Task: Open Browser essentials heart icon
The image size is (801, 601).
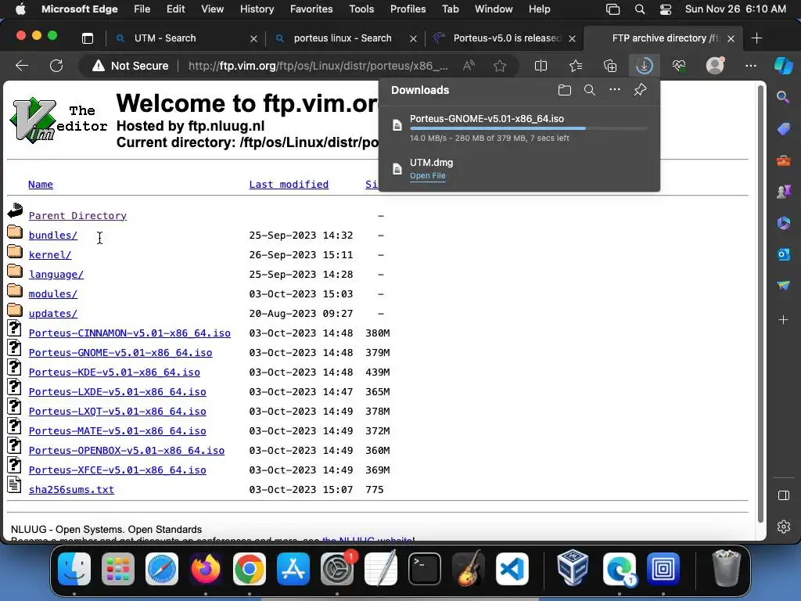Action: click(x=678, y=66)
